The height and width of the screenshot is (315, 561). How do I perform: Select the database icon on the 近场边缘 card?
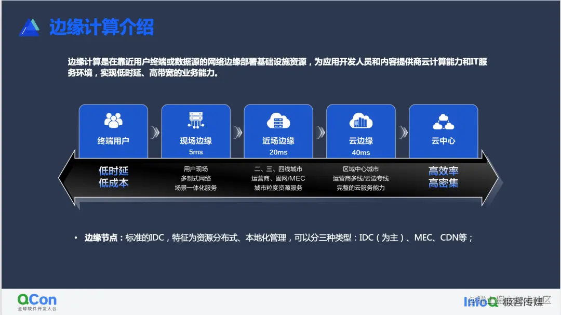(x=278, y=122)
